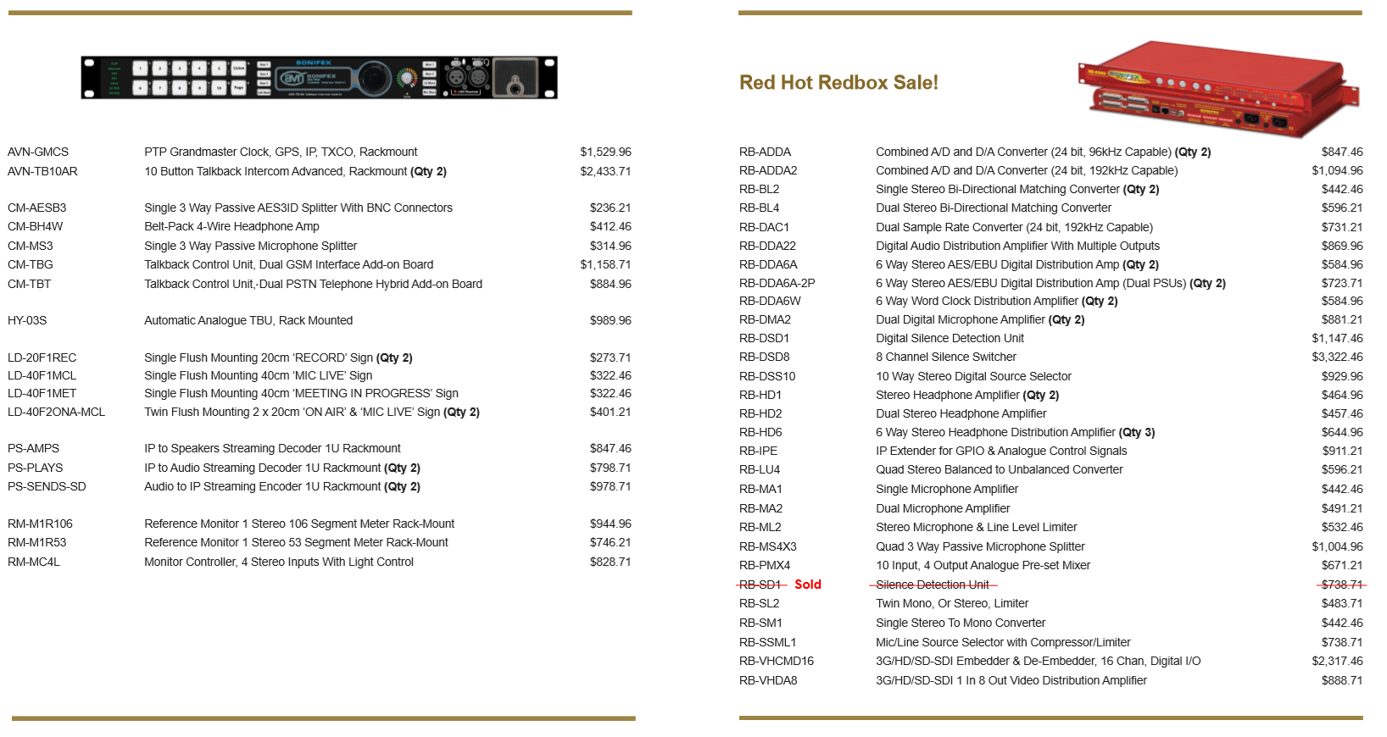Select product code PS-AMPS
The image size is (1387, 737).
[34, 448]
